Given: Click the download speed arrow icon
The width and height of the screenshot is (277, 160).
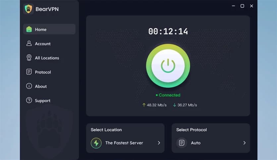Looking at the screenshot, I should click(x=175, y=105).
